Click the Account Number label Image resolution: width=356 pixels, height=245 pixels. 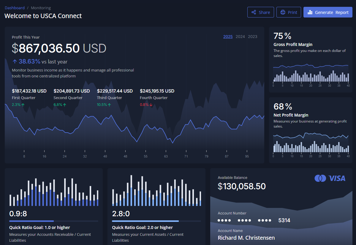click(x=232, y=213)
